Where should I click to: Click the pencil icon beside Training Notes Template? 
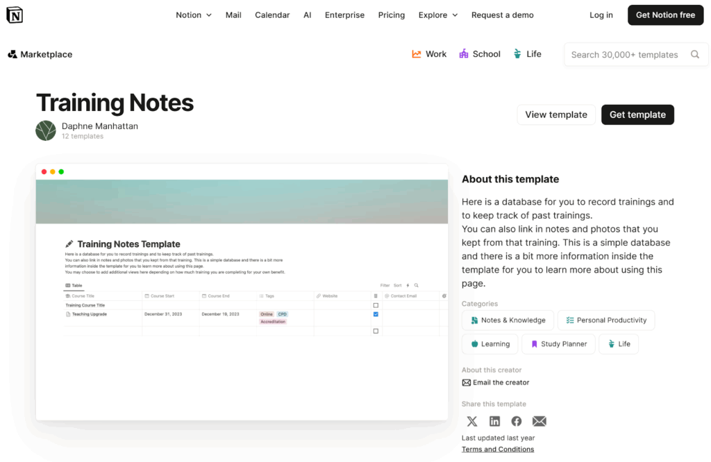point(69,244)
